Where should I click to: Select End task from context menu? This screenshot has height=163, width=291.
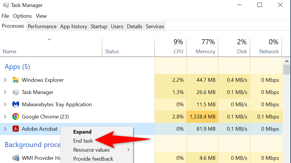tap(83, 141)
